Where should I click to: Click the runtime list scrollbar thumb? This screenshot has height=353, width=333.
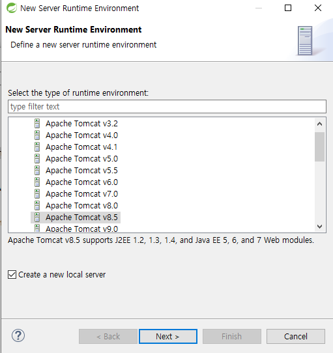tap(319, 147)
